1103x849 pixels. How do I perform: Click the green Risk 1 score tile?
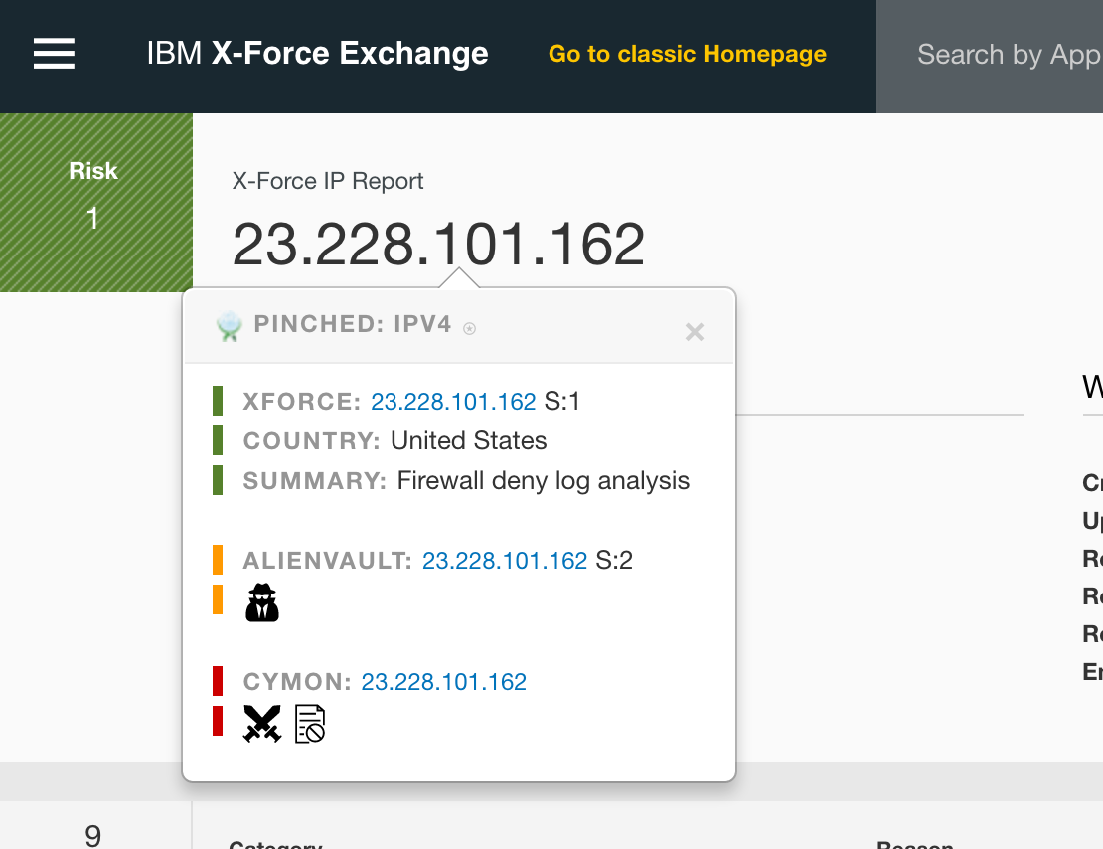click(x=96, y=203)
